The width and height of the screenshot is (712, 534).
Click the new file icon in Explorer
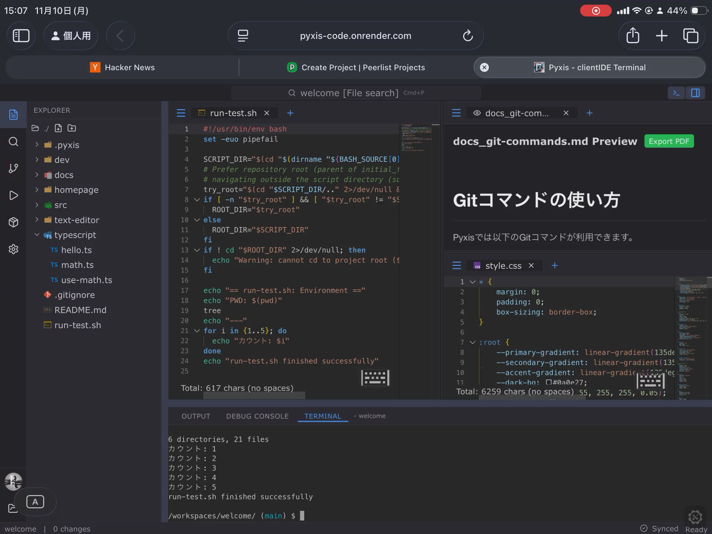(58, 128)
